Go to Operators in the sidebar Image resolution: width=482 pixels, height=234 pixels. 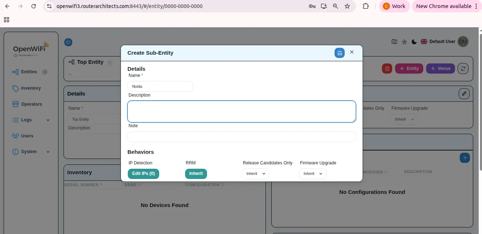pos(31,104)
